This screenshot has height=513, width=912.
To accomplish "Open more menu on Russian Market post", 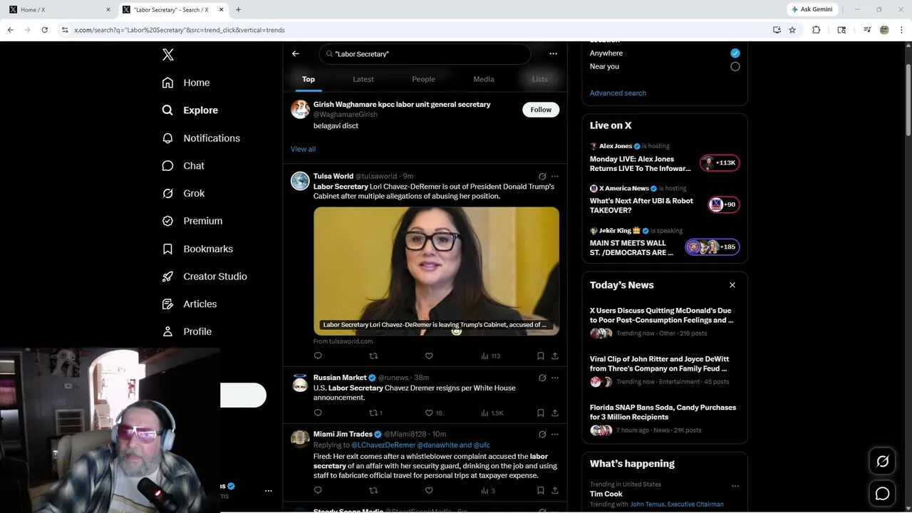I will click(555, 378).
